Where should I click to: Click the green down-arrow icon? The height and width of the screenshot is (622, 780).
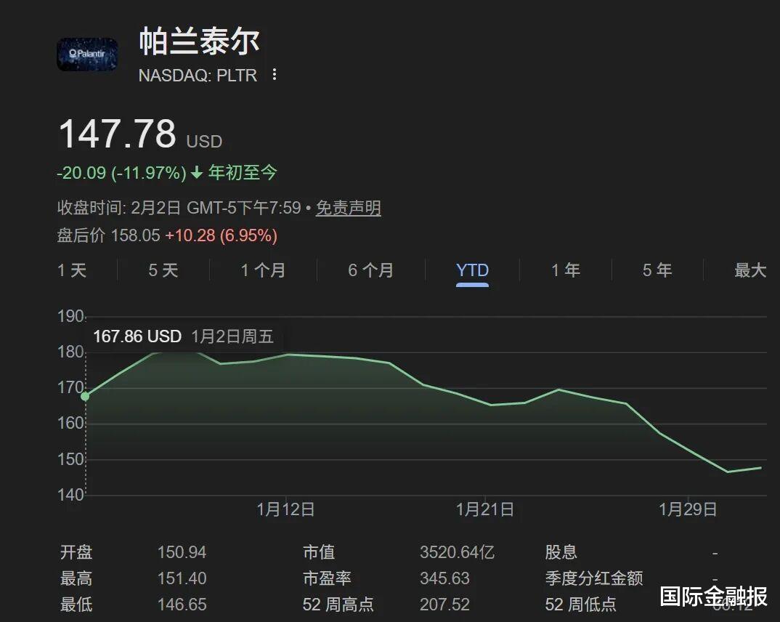(x=197, y=173)
